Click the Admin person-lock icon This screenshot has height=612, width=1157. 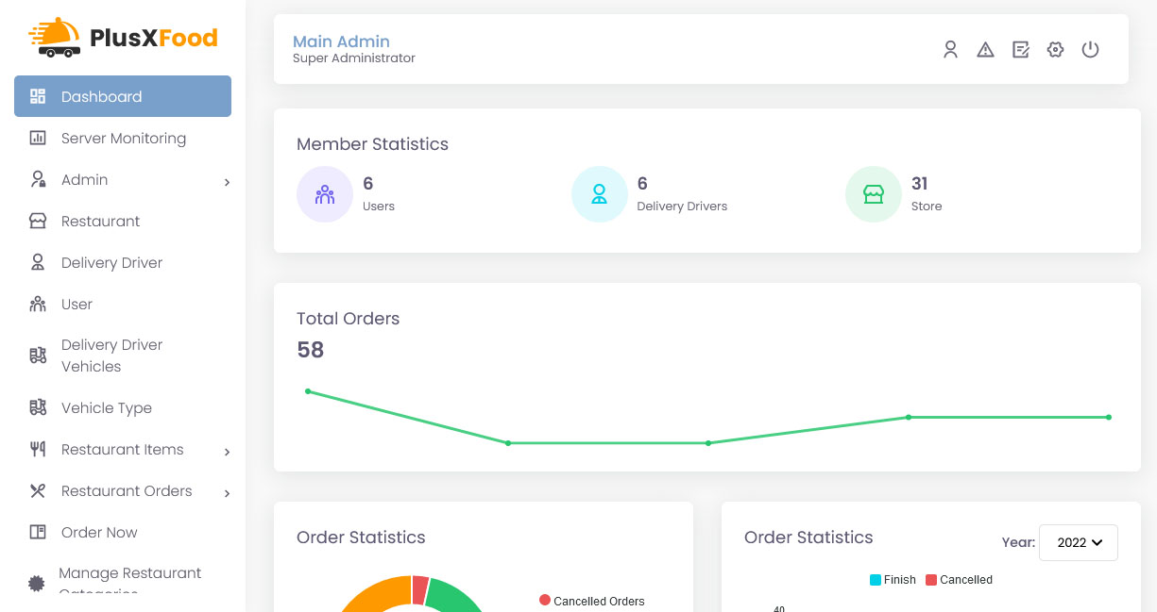click(x=38, y=179)
